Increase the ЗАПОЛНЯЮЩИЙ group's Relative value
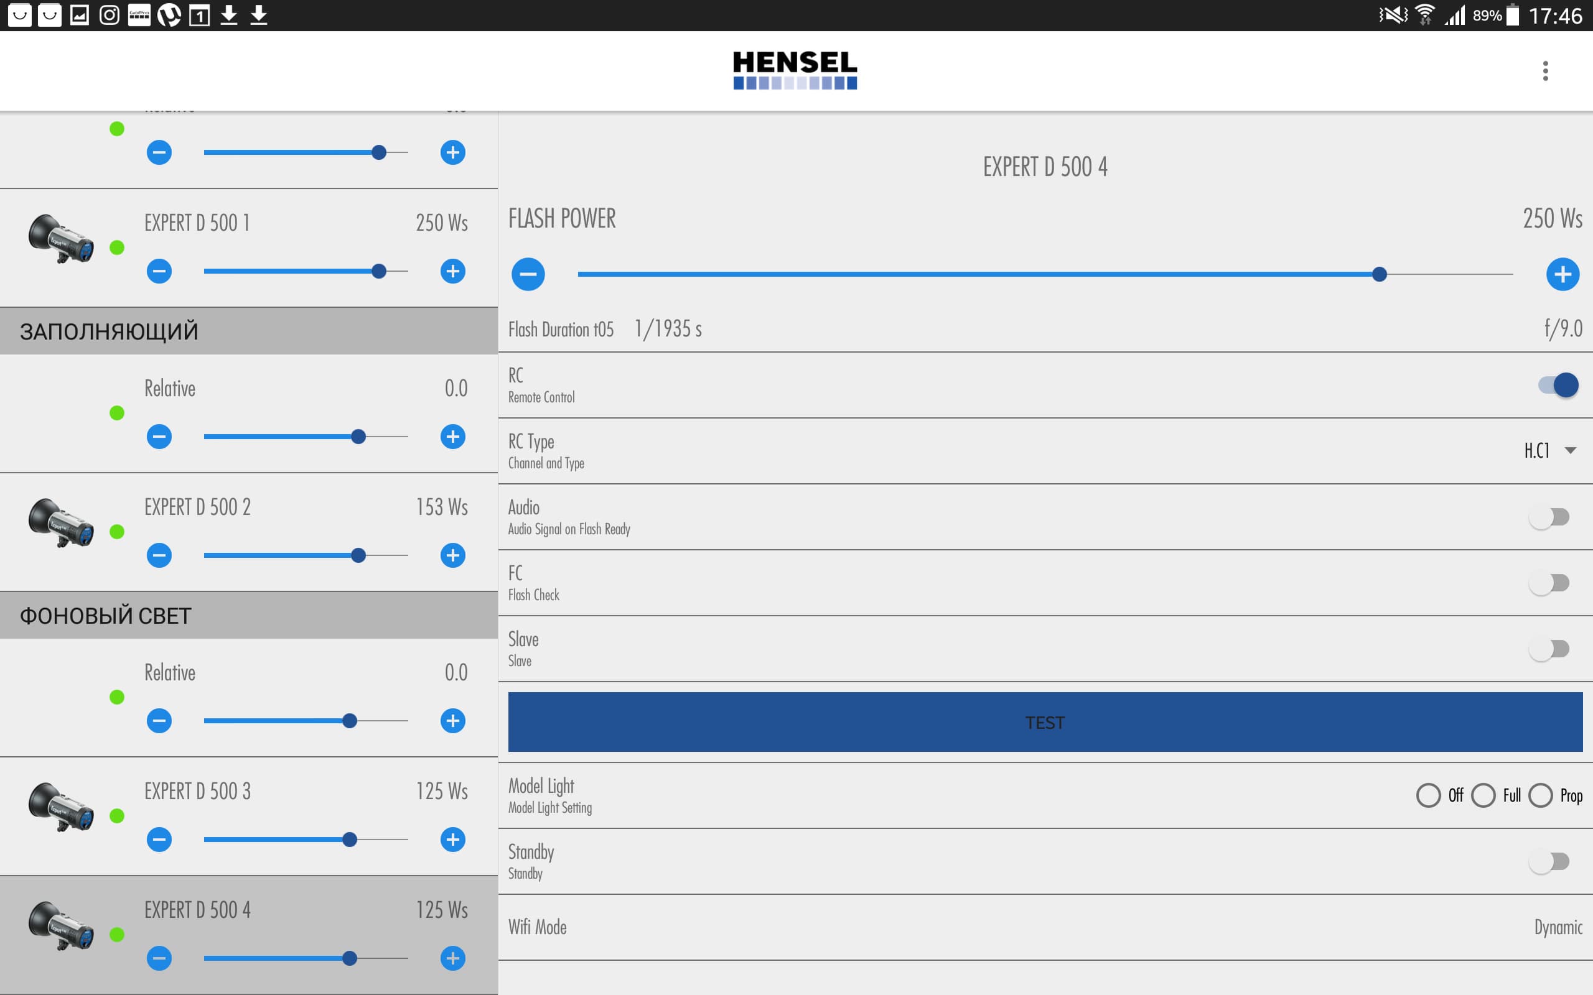This screenshot has width=1593, height=995. 452,437
